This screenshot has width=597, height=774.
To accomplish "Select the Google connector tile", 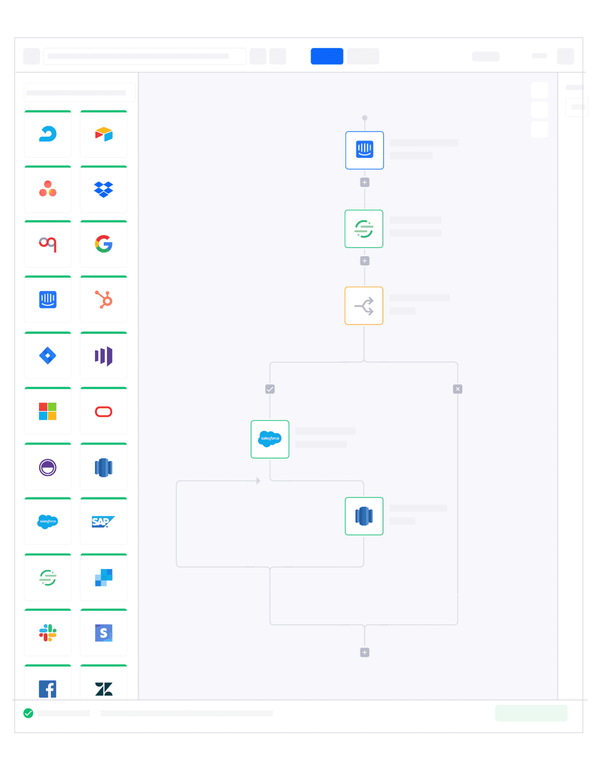I will click(x=104, y=244).
